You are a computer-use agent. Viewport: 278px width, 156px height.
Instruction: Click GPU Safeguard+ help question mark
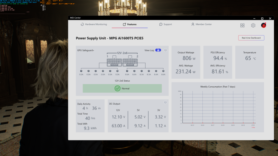click(165, 50)
